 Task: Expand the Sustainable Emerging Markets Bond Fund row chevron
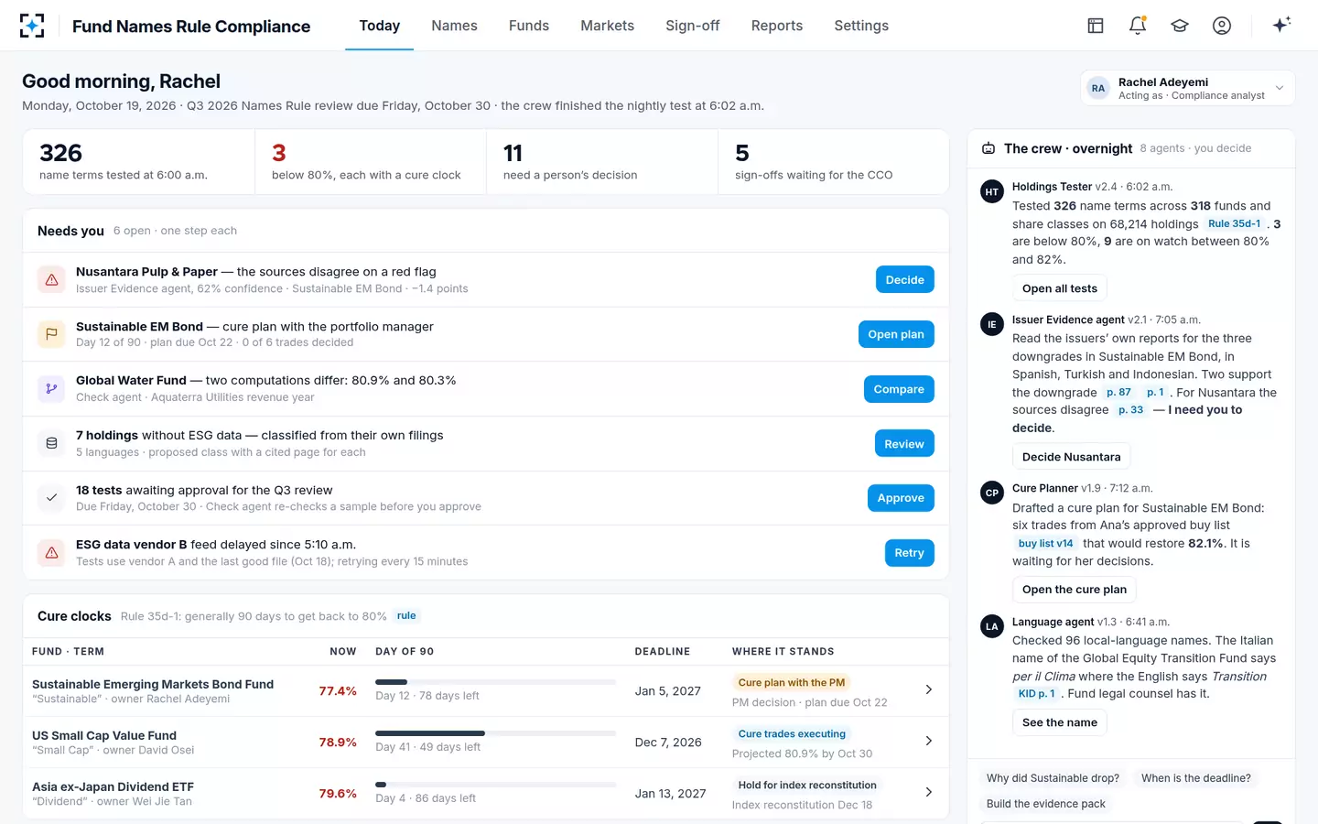pos(929,689)
